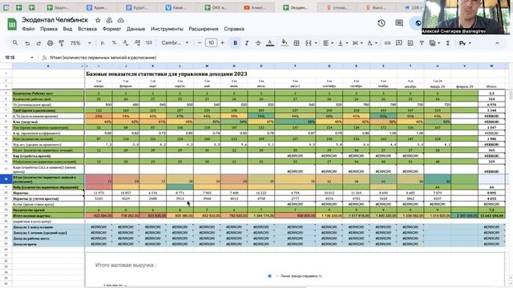This screenshot has width=513, height=288.
Task: Activate the paint format tool
Action: 61,43
